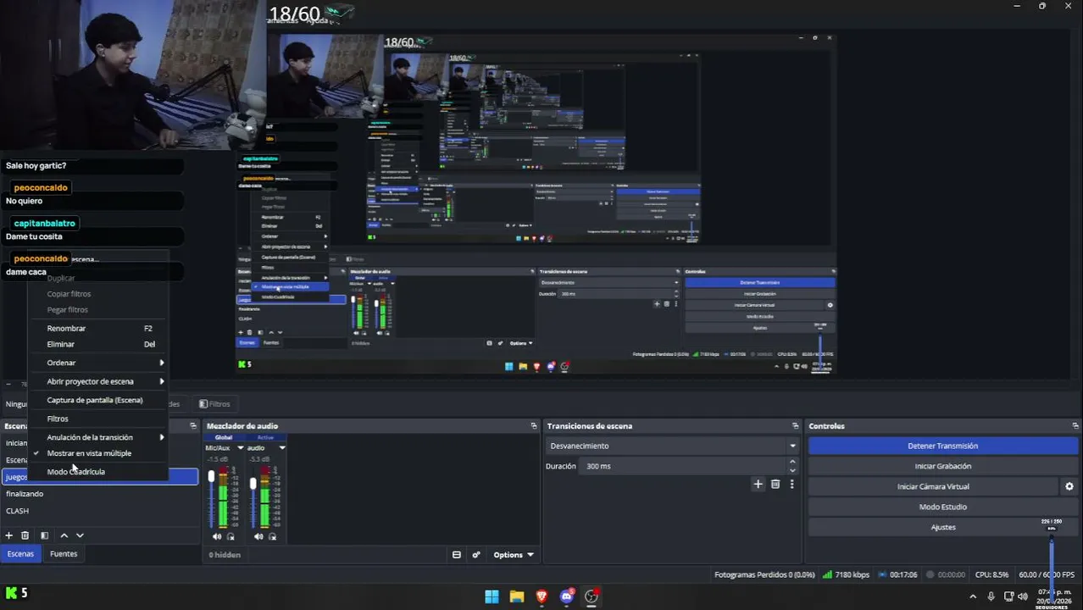
Task: Open Discord from taskbar
Action: point(567,596)
